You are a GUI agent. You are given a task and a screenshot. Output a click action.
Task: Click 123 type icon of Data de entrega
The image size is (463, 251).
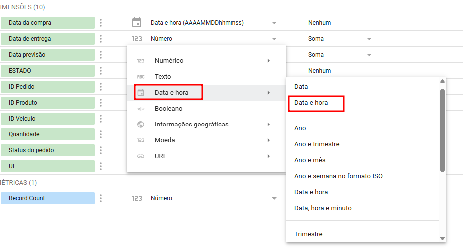137,39
